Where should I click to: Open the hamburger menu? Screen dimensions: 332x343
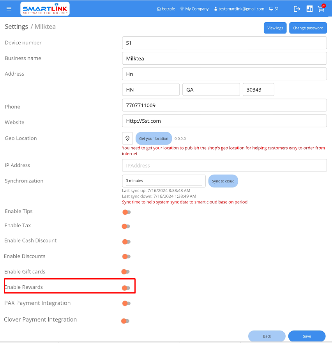[9, 9]
